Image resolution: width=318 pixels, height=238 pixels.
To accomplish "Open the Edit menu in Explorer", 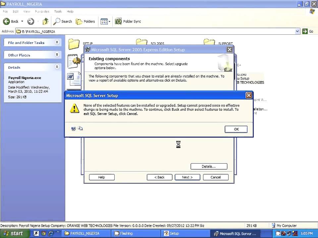I will click(x=16, y=12).
